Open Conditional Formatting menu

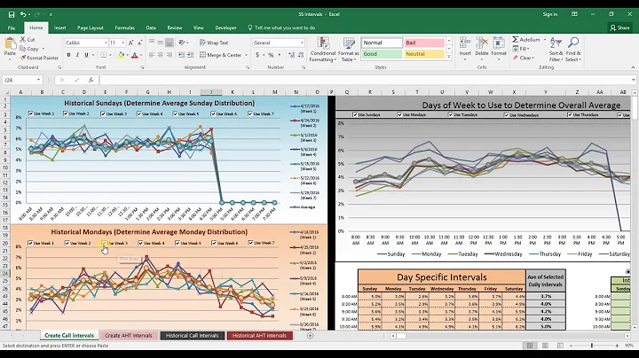tap(323, 50)
